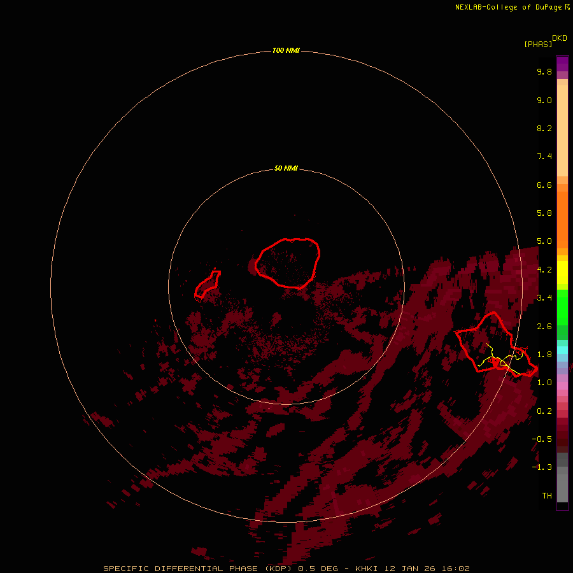Click the purple top segment of the color bar

click(562, 64)
